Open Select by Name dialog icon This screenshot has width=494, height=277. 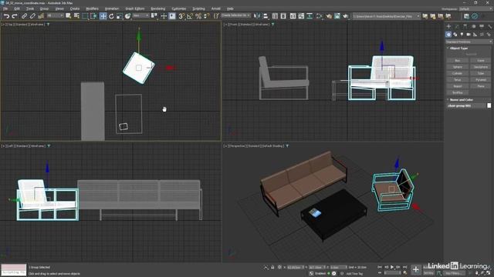click(x=76, y=15)
